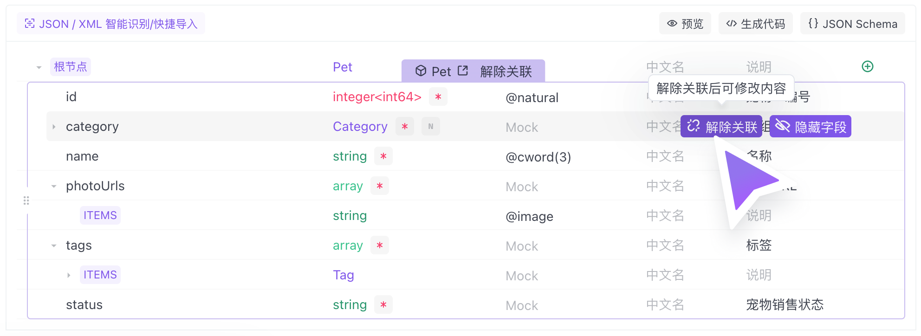Screen dimensions: 921x336
Task: Click the purple 解除关联 button on category row
Action: pos(721,126)
